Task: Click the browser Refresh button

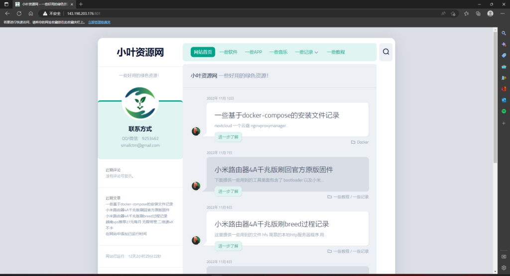Action: [19, 13]
